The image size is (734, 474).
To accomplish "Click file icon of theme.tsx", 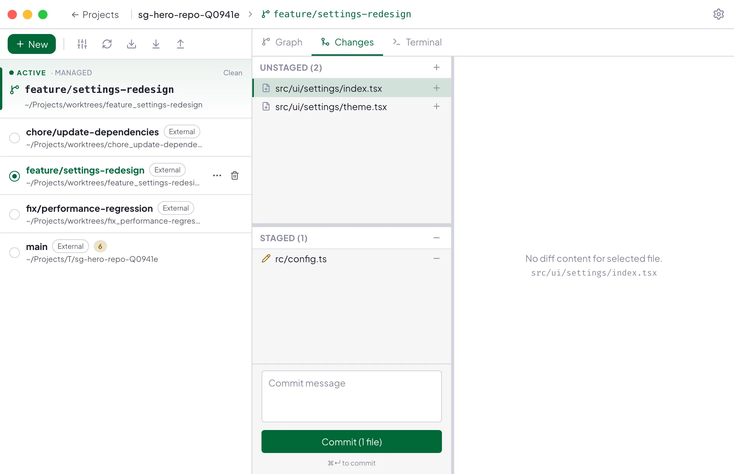I will coord(266,107).
